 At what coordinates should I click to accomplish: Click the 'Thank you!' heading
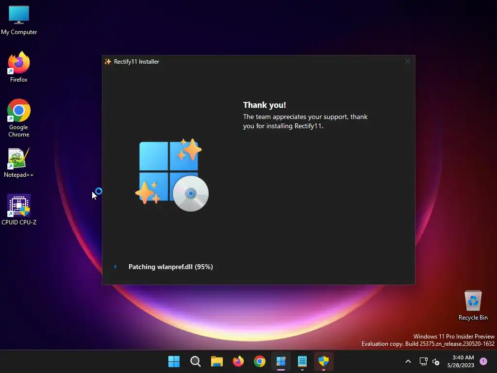265,105
